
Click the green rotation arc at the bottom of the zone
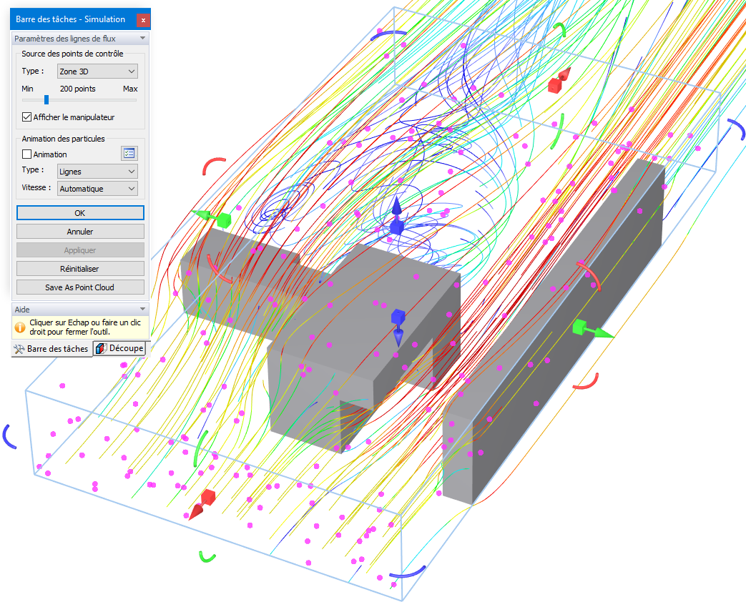coord(207,556)
